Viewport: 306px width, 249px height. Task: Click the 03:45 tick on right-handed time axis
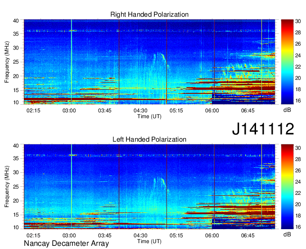[105, 111]
